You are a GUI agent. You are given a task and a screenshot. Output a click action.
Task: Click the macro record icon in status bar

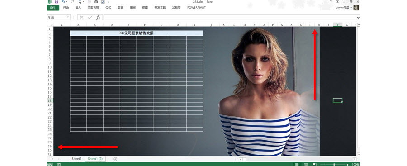tap(59, 165)
